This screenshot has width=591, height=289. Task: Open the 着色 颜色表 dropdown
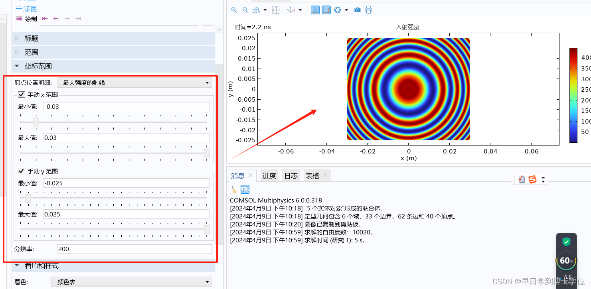pos(132,282)
